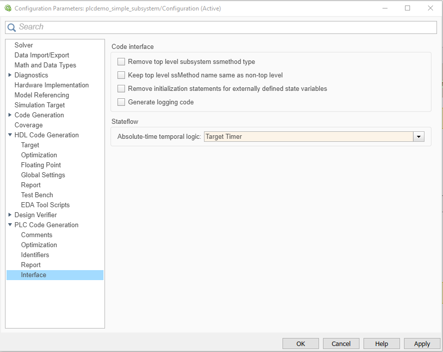443x352 pixels.
Task: Click the search magnifier icon
Action: (11, 27)
